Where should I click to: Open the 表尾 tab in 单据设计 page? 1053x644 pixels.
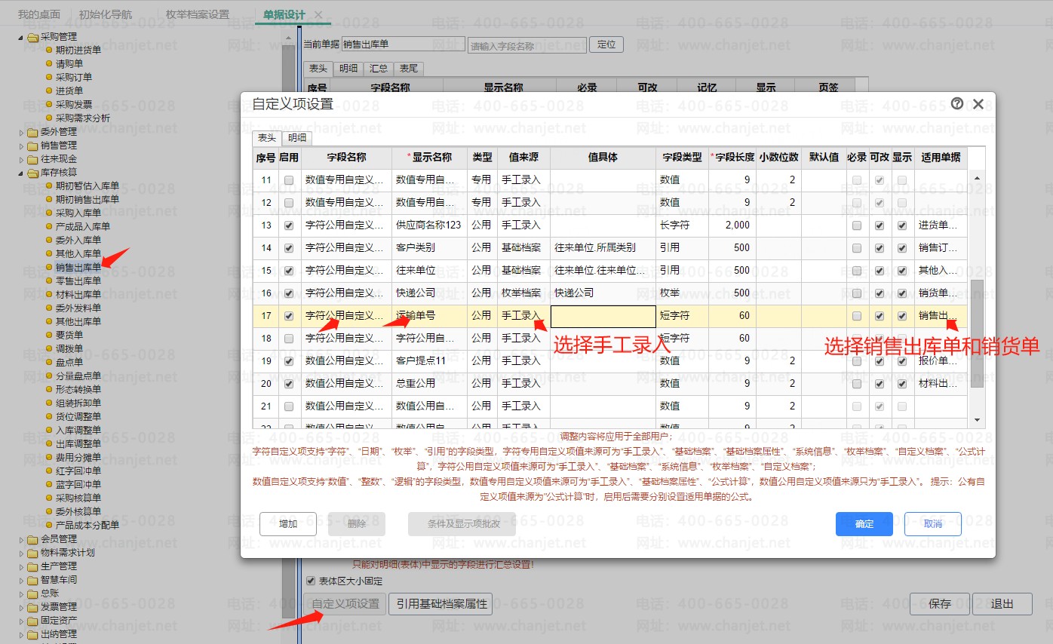[409, 69]
